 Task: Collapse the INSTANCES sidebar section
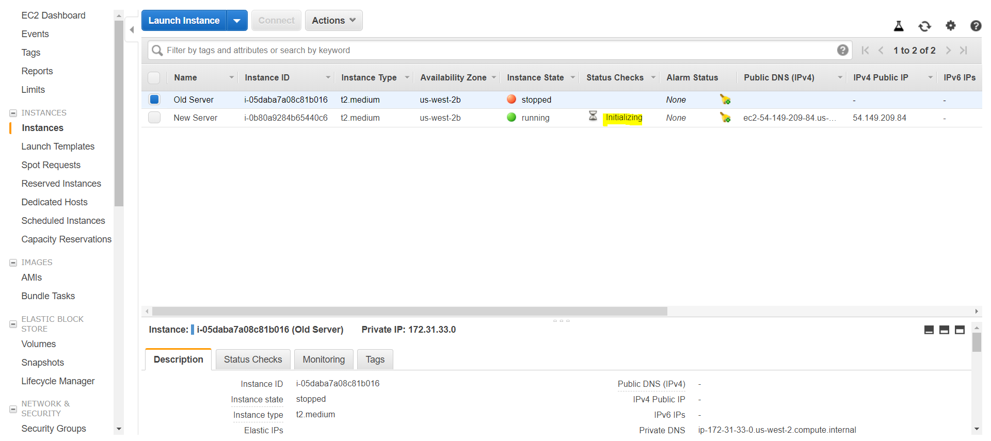tap(13, 113)
